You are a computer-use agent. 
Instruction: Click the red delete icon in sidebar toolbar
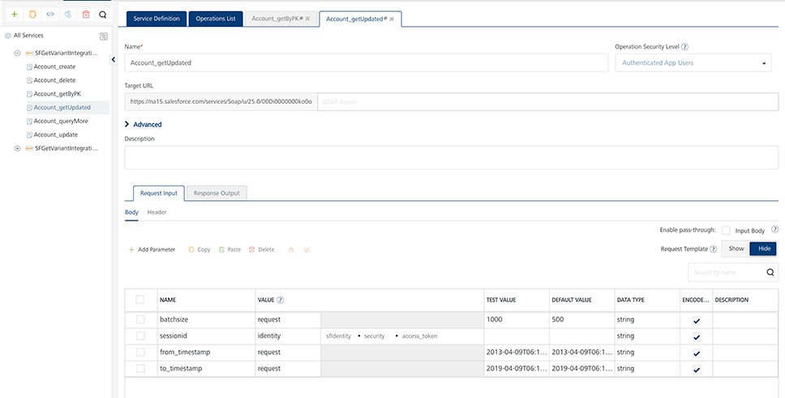86,15
